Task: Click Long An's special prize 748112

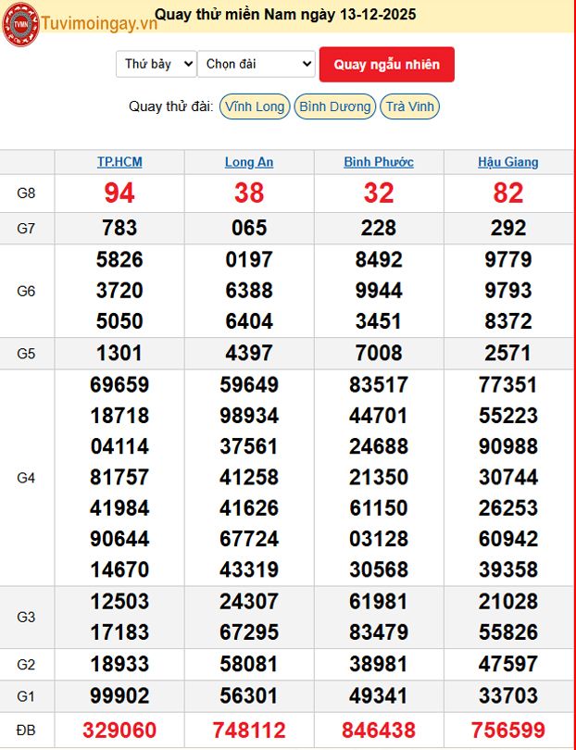Action: pyautogui.click(x=249, y=730)
